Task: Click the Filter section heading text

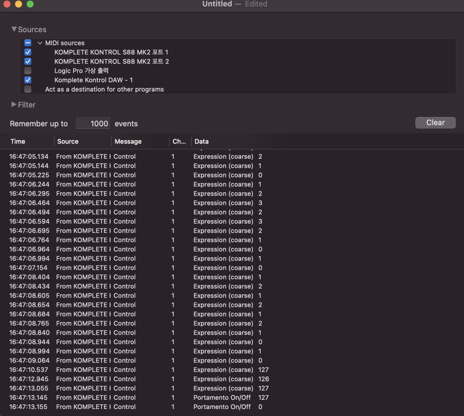Action: coord(26,105)
